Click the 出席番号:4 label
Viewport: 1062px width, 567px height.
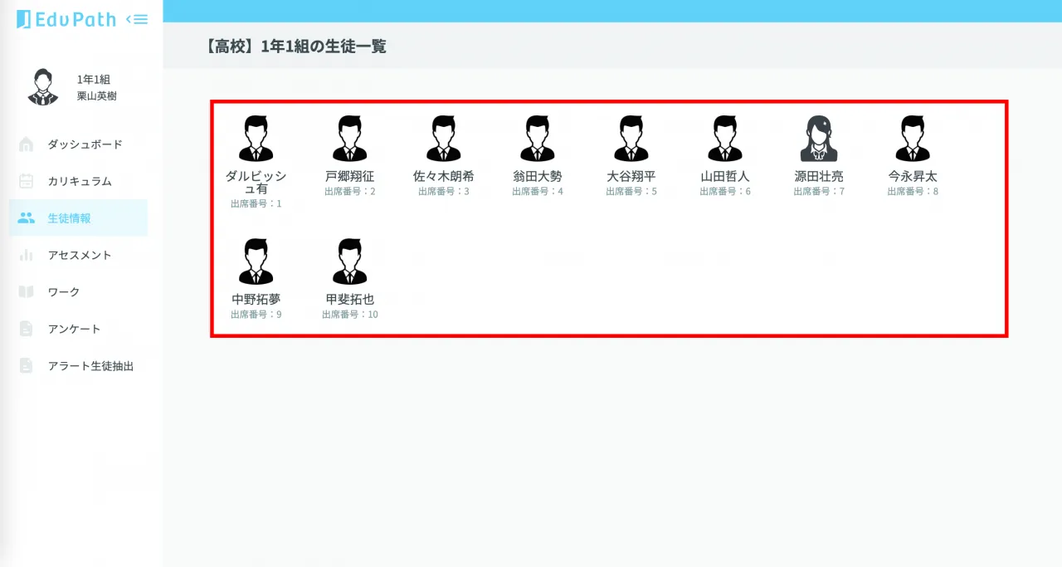coord(538,192)
